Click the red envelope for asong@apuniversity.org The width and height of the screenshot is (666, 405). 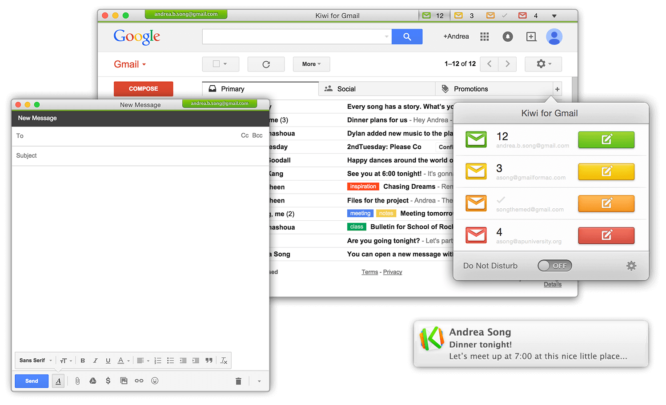tap(476, 235)
